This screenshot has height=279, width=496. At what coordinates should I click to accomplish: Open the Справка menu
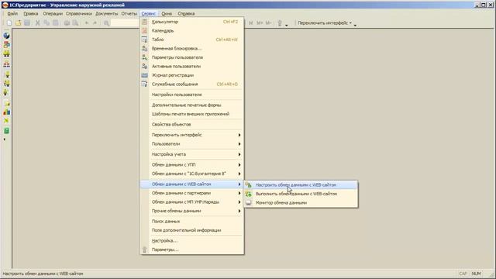(x=186, y=14)
